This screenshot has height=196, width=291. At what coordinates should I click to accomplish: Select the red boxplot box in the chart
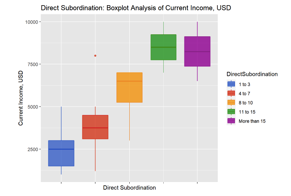[95, 127]
